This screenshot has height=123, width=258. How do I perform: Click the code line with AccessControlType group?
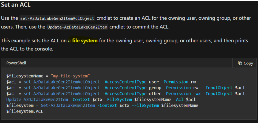[x=126, y=88]
